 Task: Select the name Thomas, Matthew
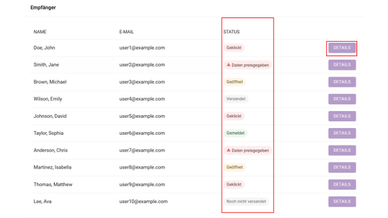pyautogui.click(x=53, y=184)
